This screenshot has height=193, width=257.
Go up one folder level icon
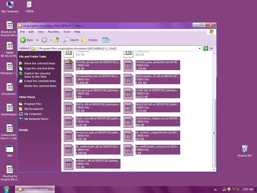[57, 40]
